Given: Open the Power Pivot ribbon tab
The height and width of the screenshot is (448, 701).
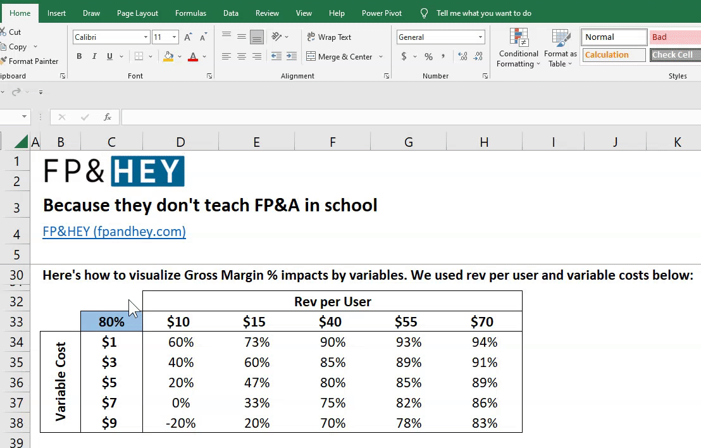Looking at the screenshot, I should pyautogui.click(x=382, y=12).
